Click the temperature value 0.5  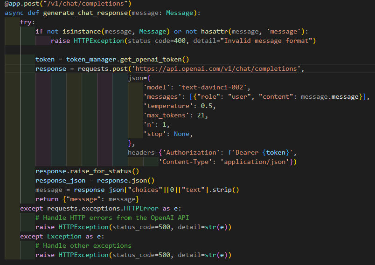[x=207, y=106]
